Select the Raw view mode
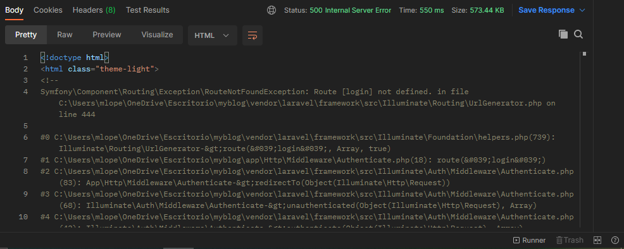 click(65, 35)
